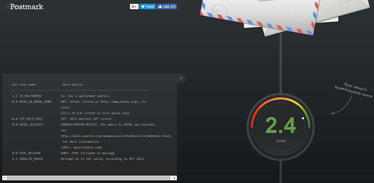Click the white indicator dot on gauge
Image resolution: width=374 pixels, height=183 pixels.
click(303, 118)
